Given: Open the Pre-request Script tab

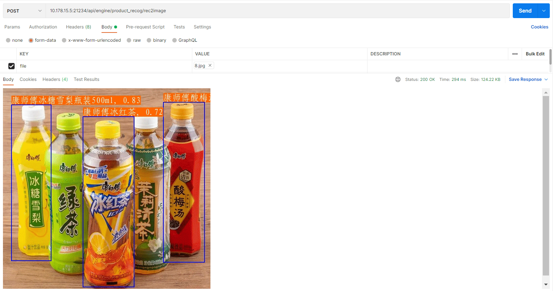Looking at the screenshot, I should 145,27.
